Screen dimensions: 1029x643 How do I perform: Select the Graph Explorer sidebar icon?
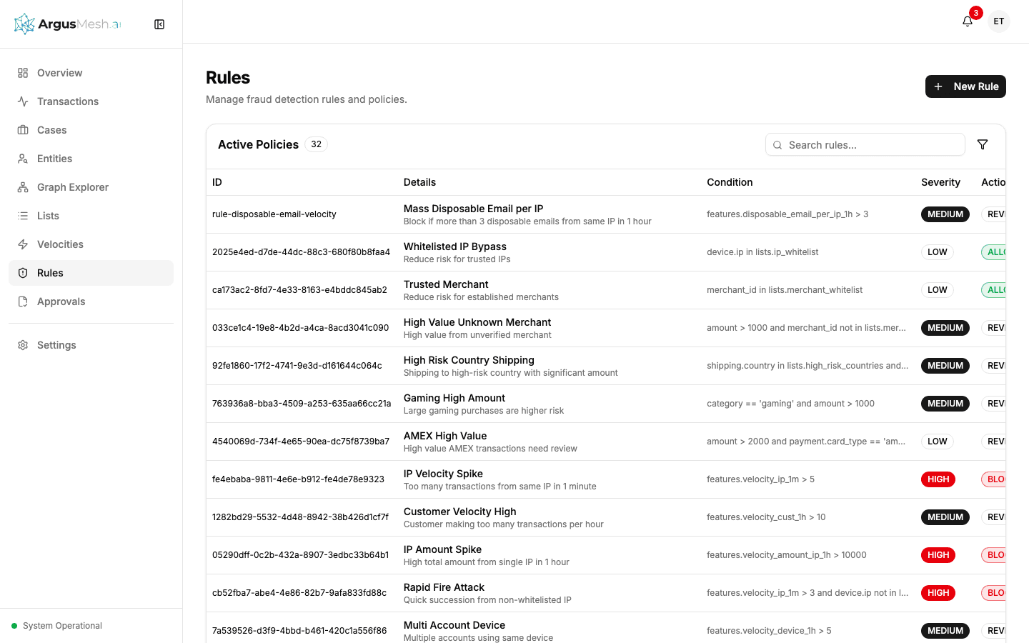coord(23,186)
